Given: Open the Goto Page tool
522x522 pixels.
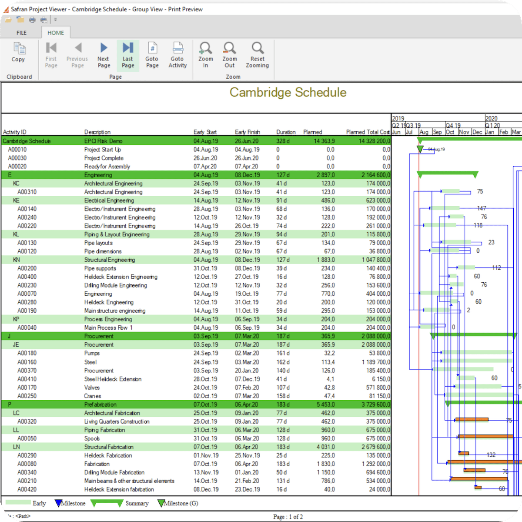Looking at the screenshot, I should pyautogui.click(x=152, y=53).
